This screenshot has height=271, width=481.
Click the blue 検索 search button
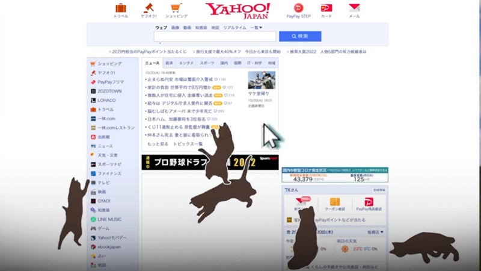[300, 36]
